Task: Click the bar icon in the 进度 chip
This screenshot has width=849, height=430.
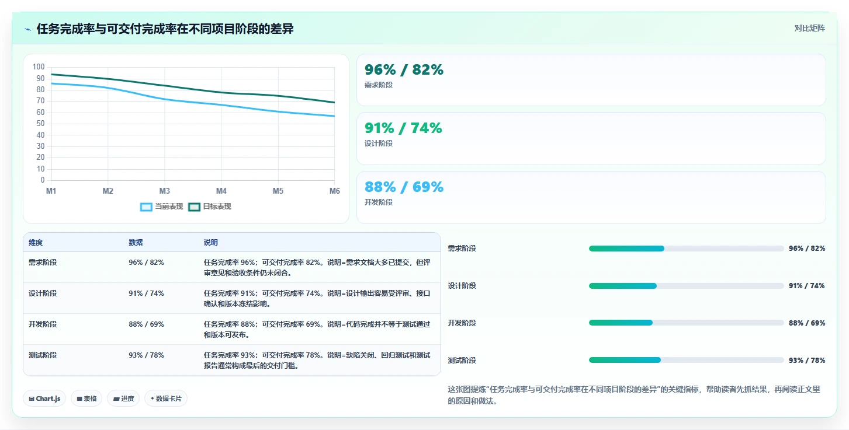Action: (116, 399)
